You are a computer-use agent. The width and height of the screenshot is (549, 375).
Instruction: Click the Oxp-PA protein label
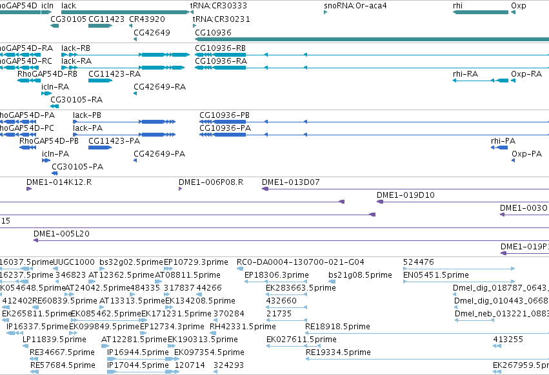click(x=526, y=154)
